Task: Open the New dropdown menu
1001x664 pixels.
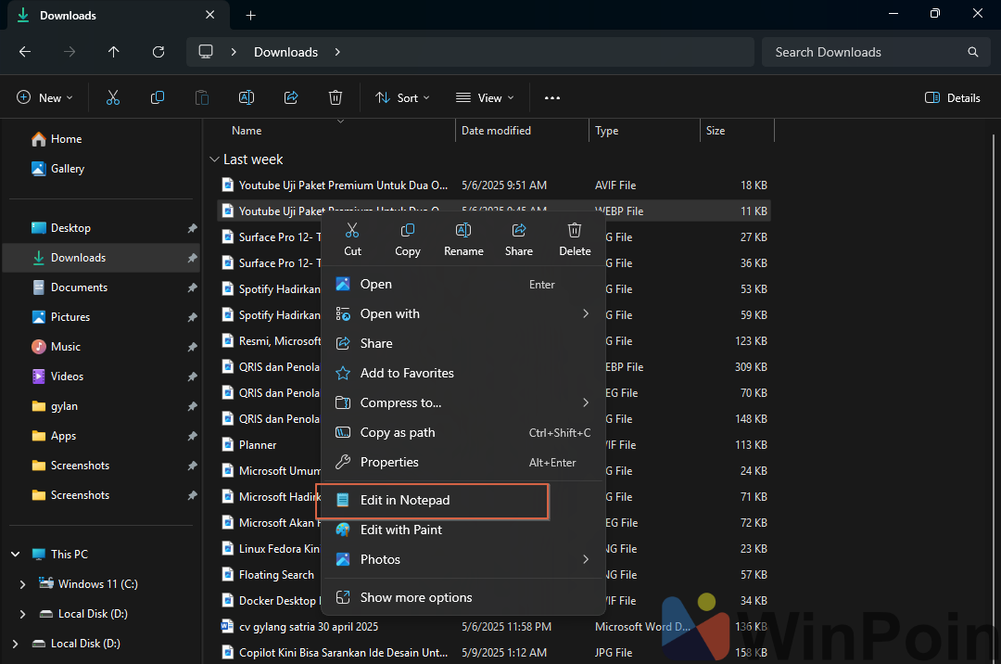Action: coord(44,97)
